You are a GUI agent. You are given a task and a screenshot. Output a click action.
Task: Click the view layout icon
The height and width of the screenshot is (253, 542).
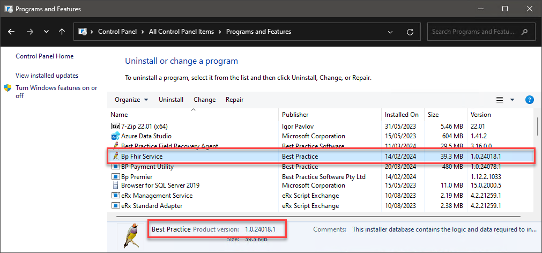pos(500,100)
